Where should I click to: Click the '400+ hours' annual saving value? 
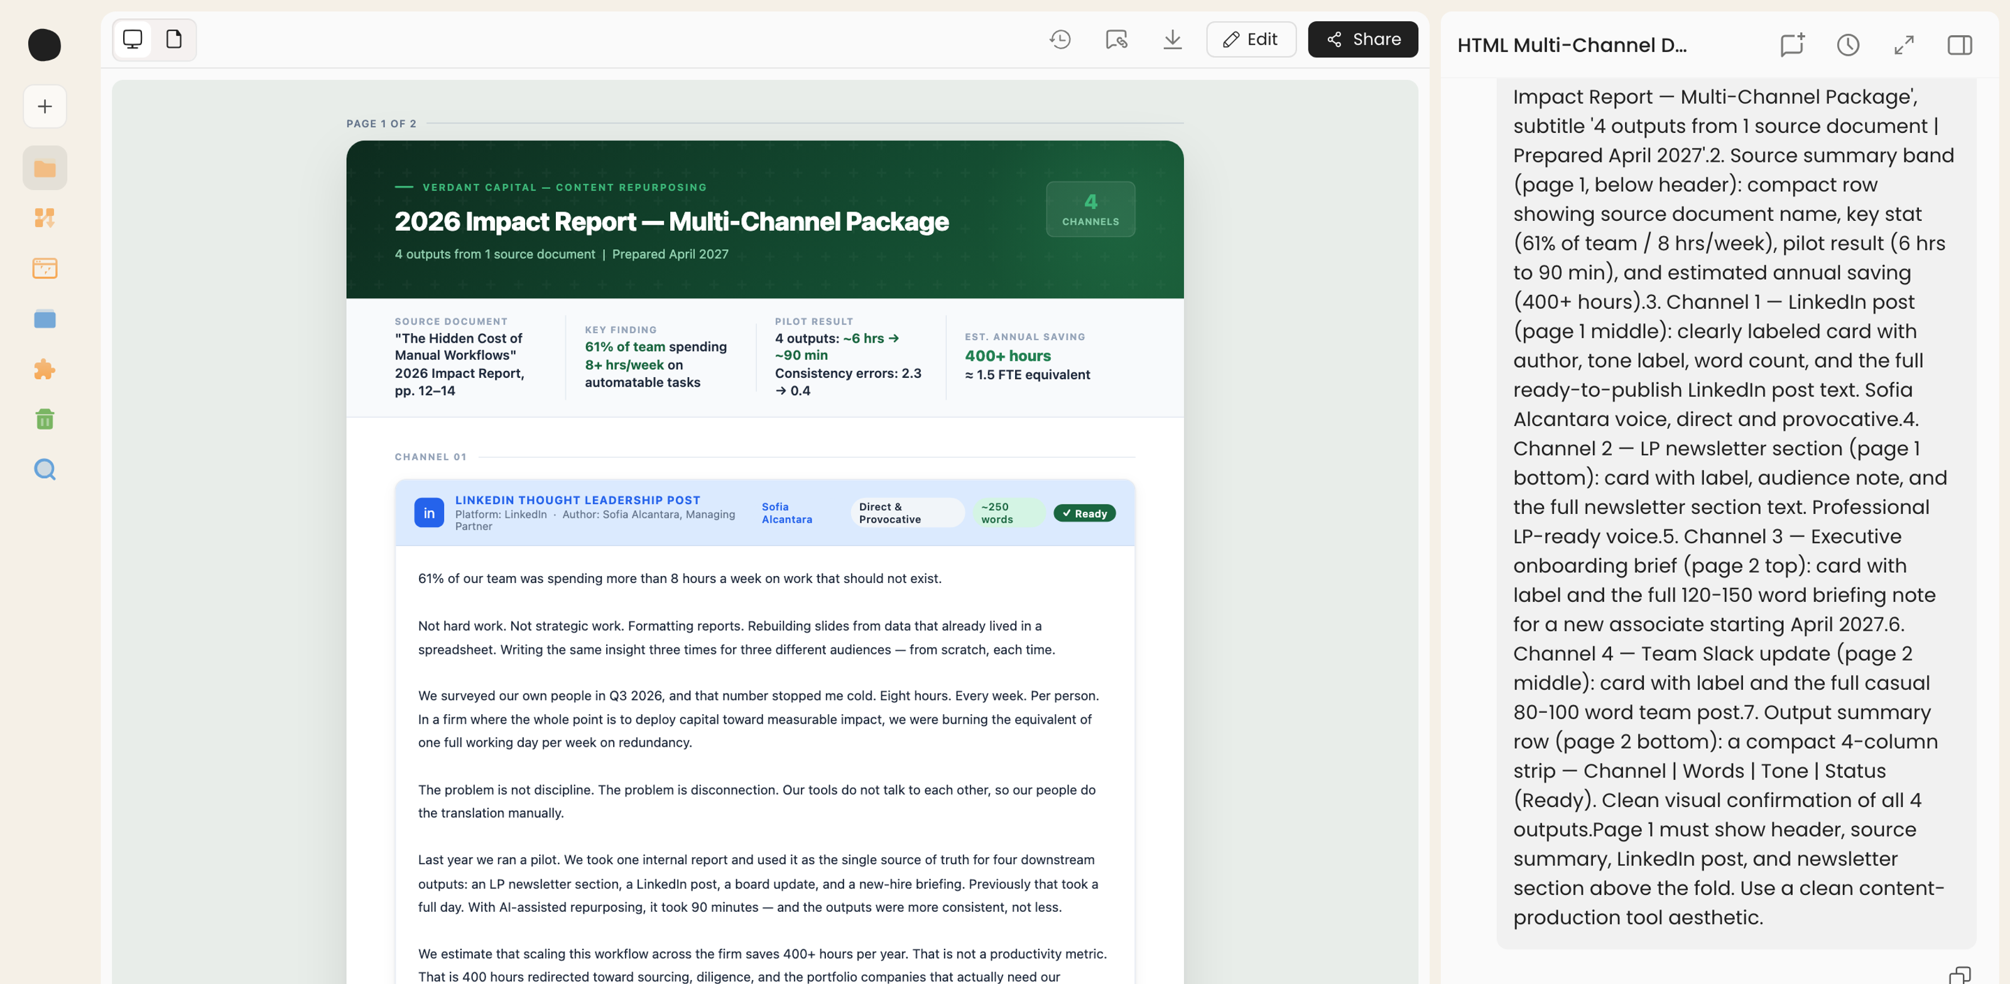coord(1008,356)
